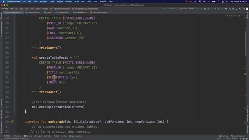Click FirstApp in the navigation breadcrumb
Image resolution: width=249 pixels, height=140 pixels.
pos(5,9)
